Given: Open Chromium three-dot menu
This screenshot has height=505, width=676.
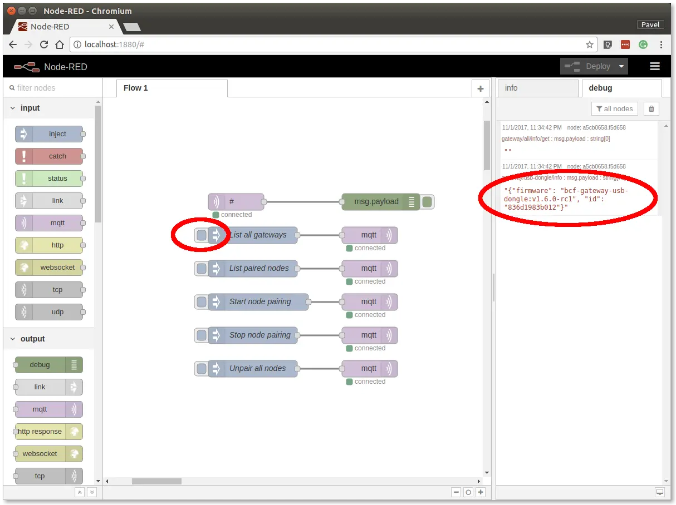Looking at the screenshot, I should coord(661,44).
